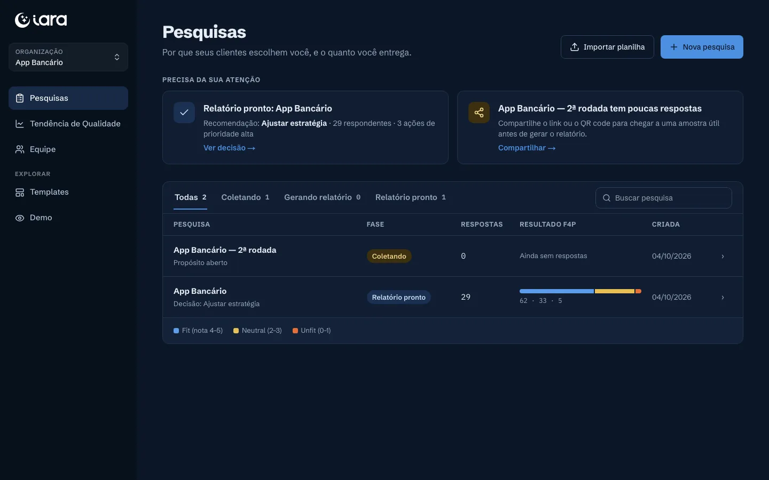This screenshot has width=769, height=480.
Task: Create a survey with Nova pesquisa
Action: (702, 47)
